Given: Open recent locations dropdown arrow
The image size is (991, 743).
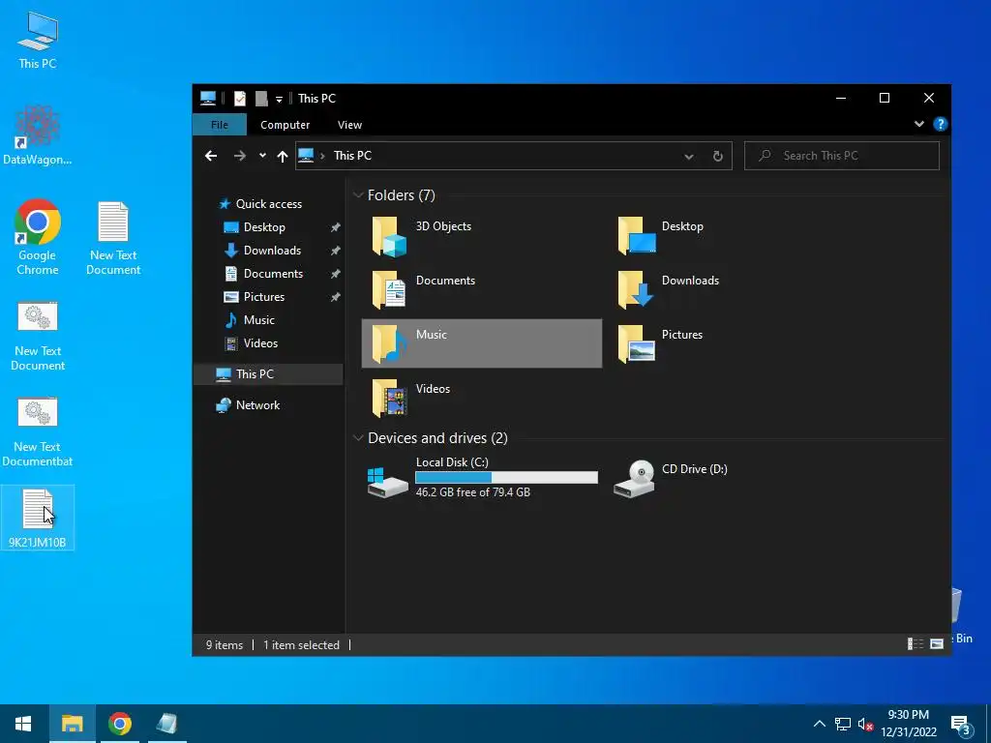Looking at the screenshot, I should click(x=262, y=156).
